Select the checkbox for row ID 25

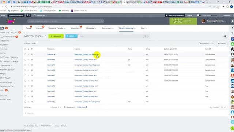25,65
